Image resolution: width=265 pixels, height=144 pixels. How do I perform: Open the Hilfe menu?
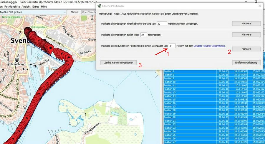click(x=44, y=6)
